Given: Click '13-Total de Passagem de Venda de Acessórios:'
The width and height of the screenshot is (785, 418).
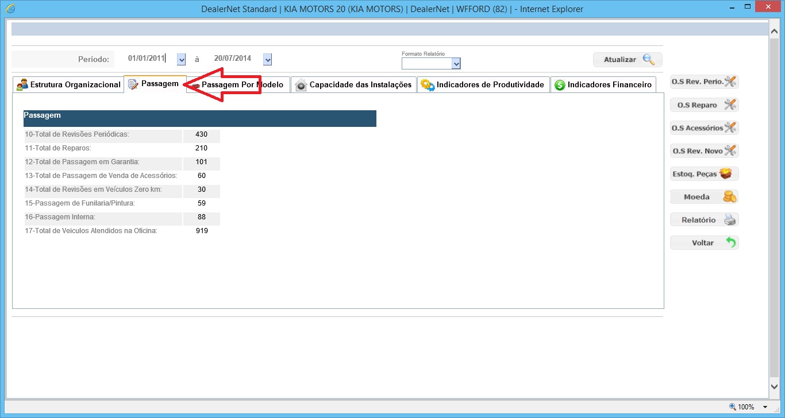Looking at the screenshot, I should (101, 176).
